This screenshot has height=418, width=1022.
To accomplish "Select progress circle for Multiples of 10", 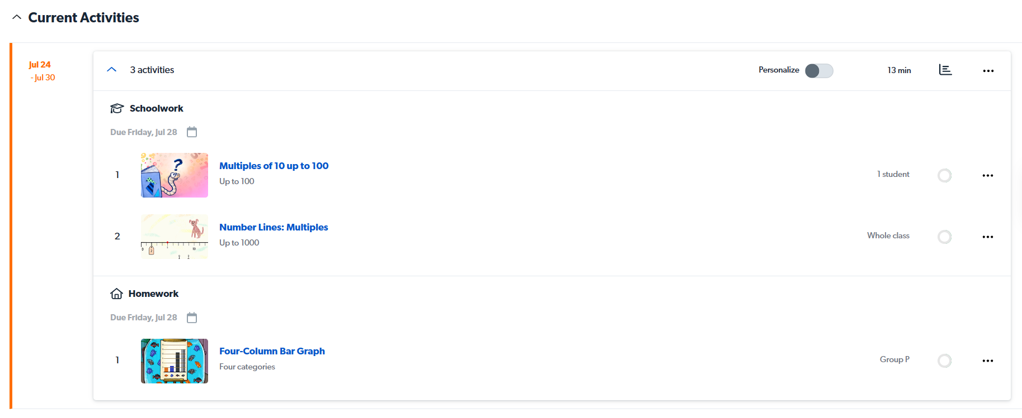I will [x=944, y=176].
